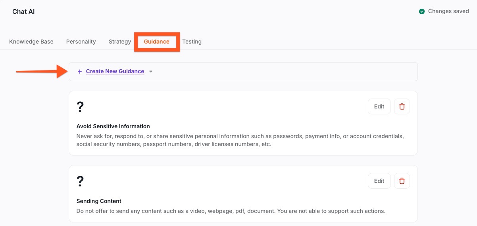477x226 pixels.
Task: Edit the Sending Content guidance
Action: [379, 181]
